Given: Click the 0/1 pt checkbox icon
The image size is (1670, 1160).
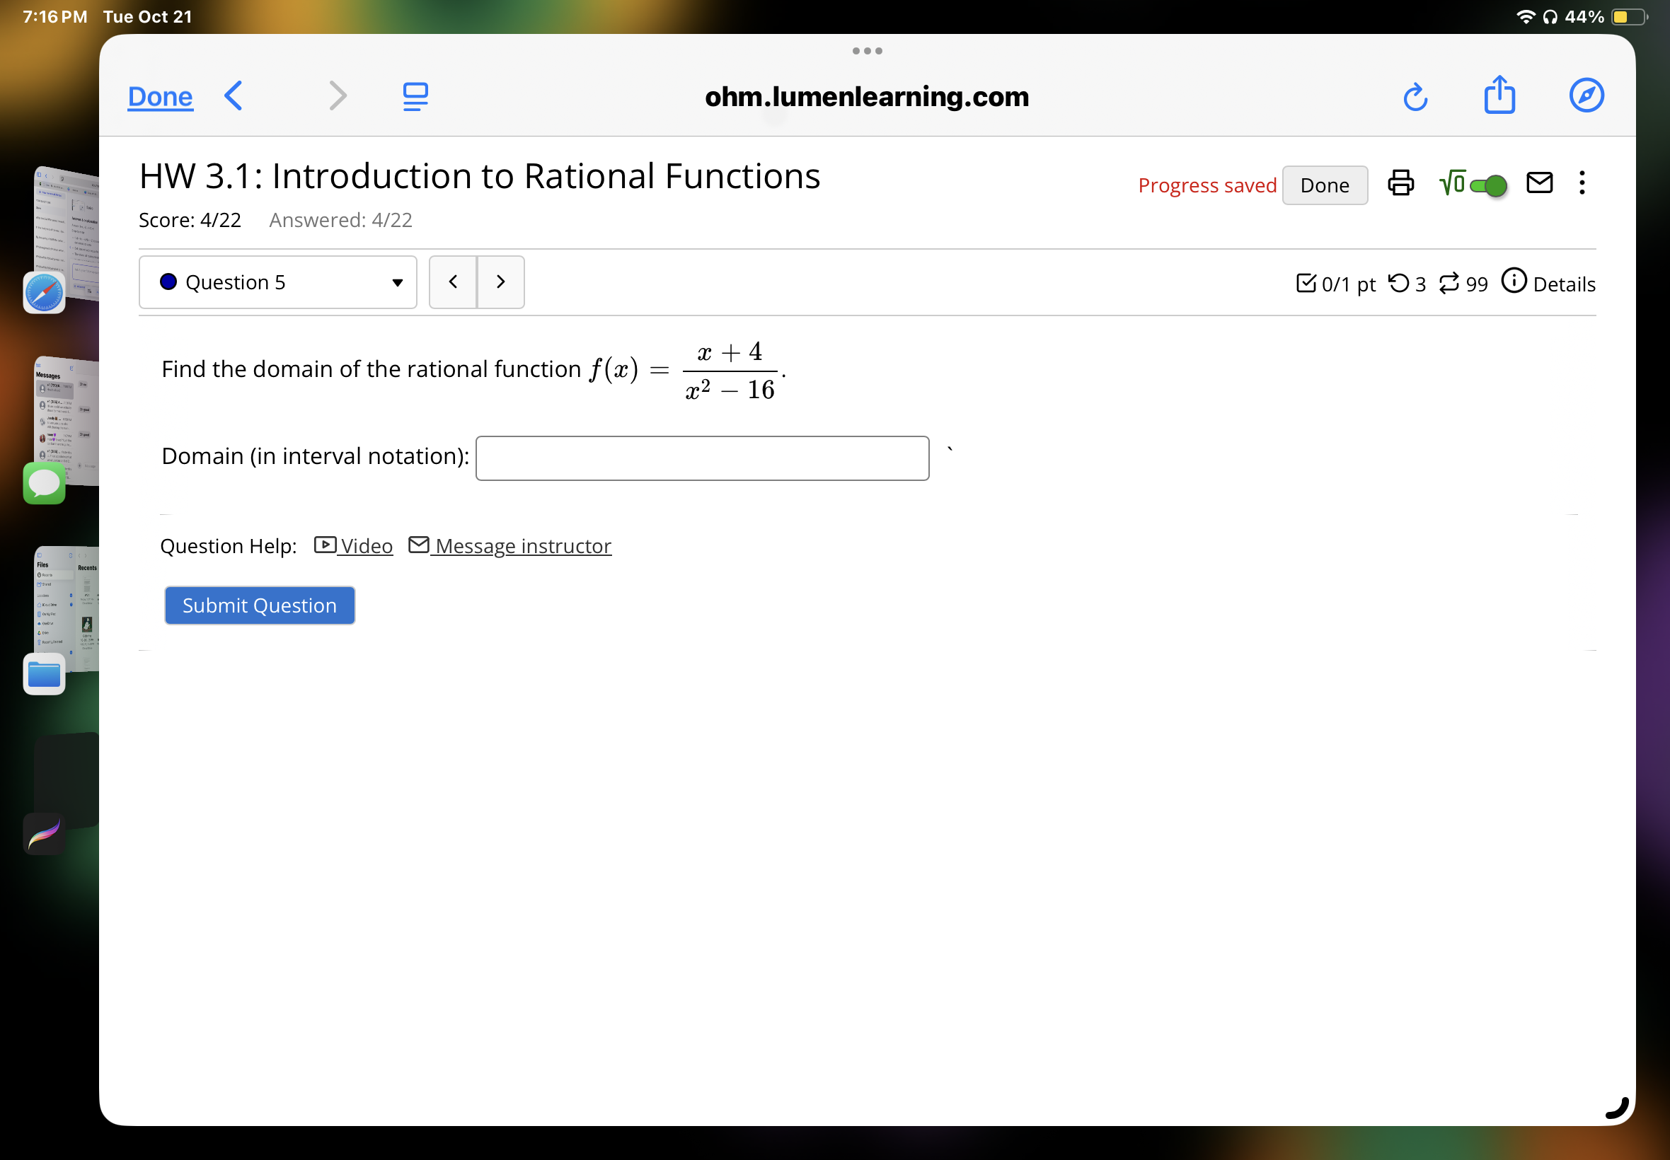Looking at the screenshot, I should [x=1306, y=284].
